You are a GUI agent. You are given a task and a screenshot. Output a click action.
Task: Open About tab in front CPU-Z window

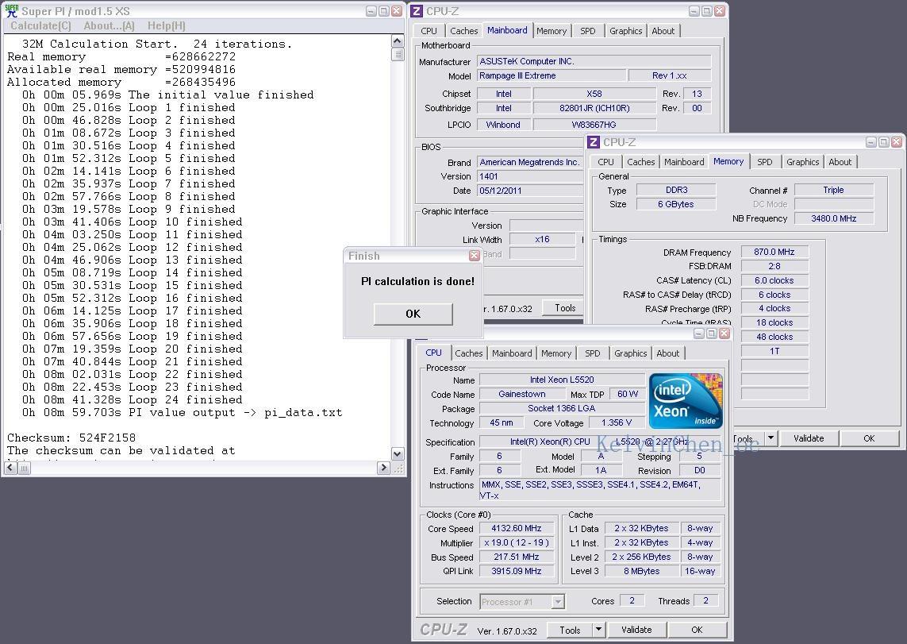click(667, 353)
